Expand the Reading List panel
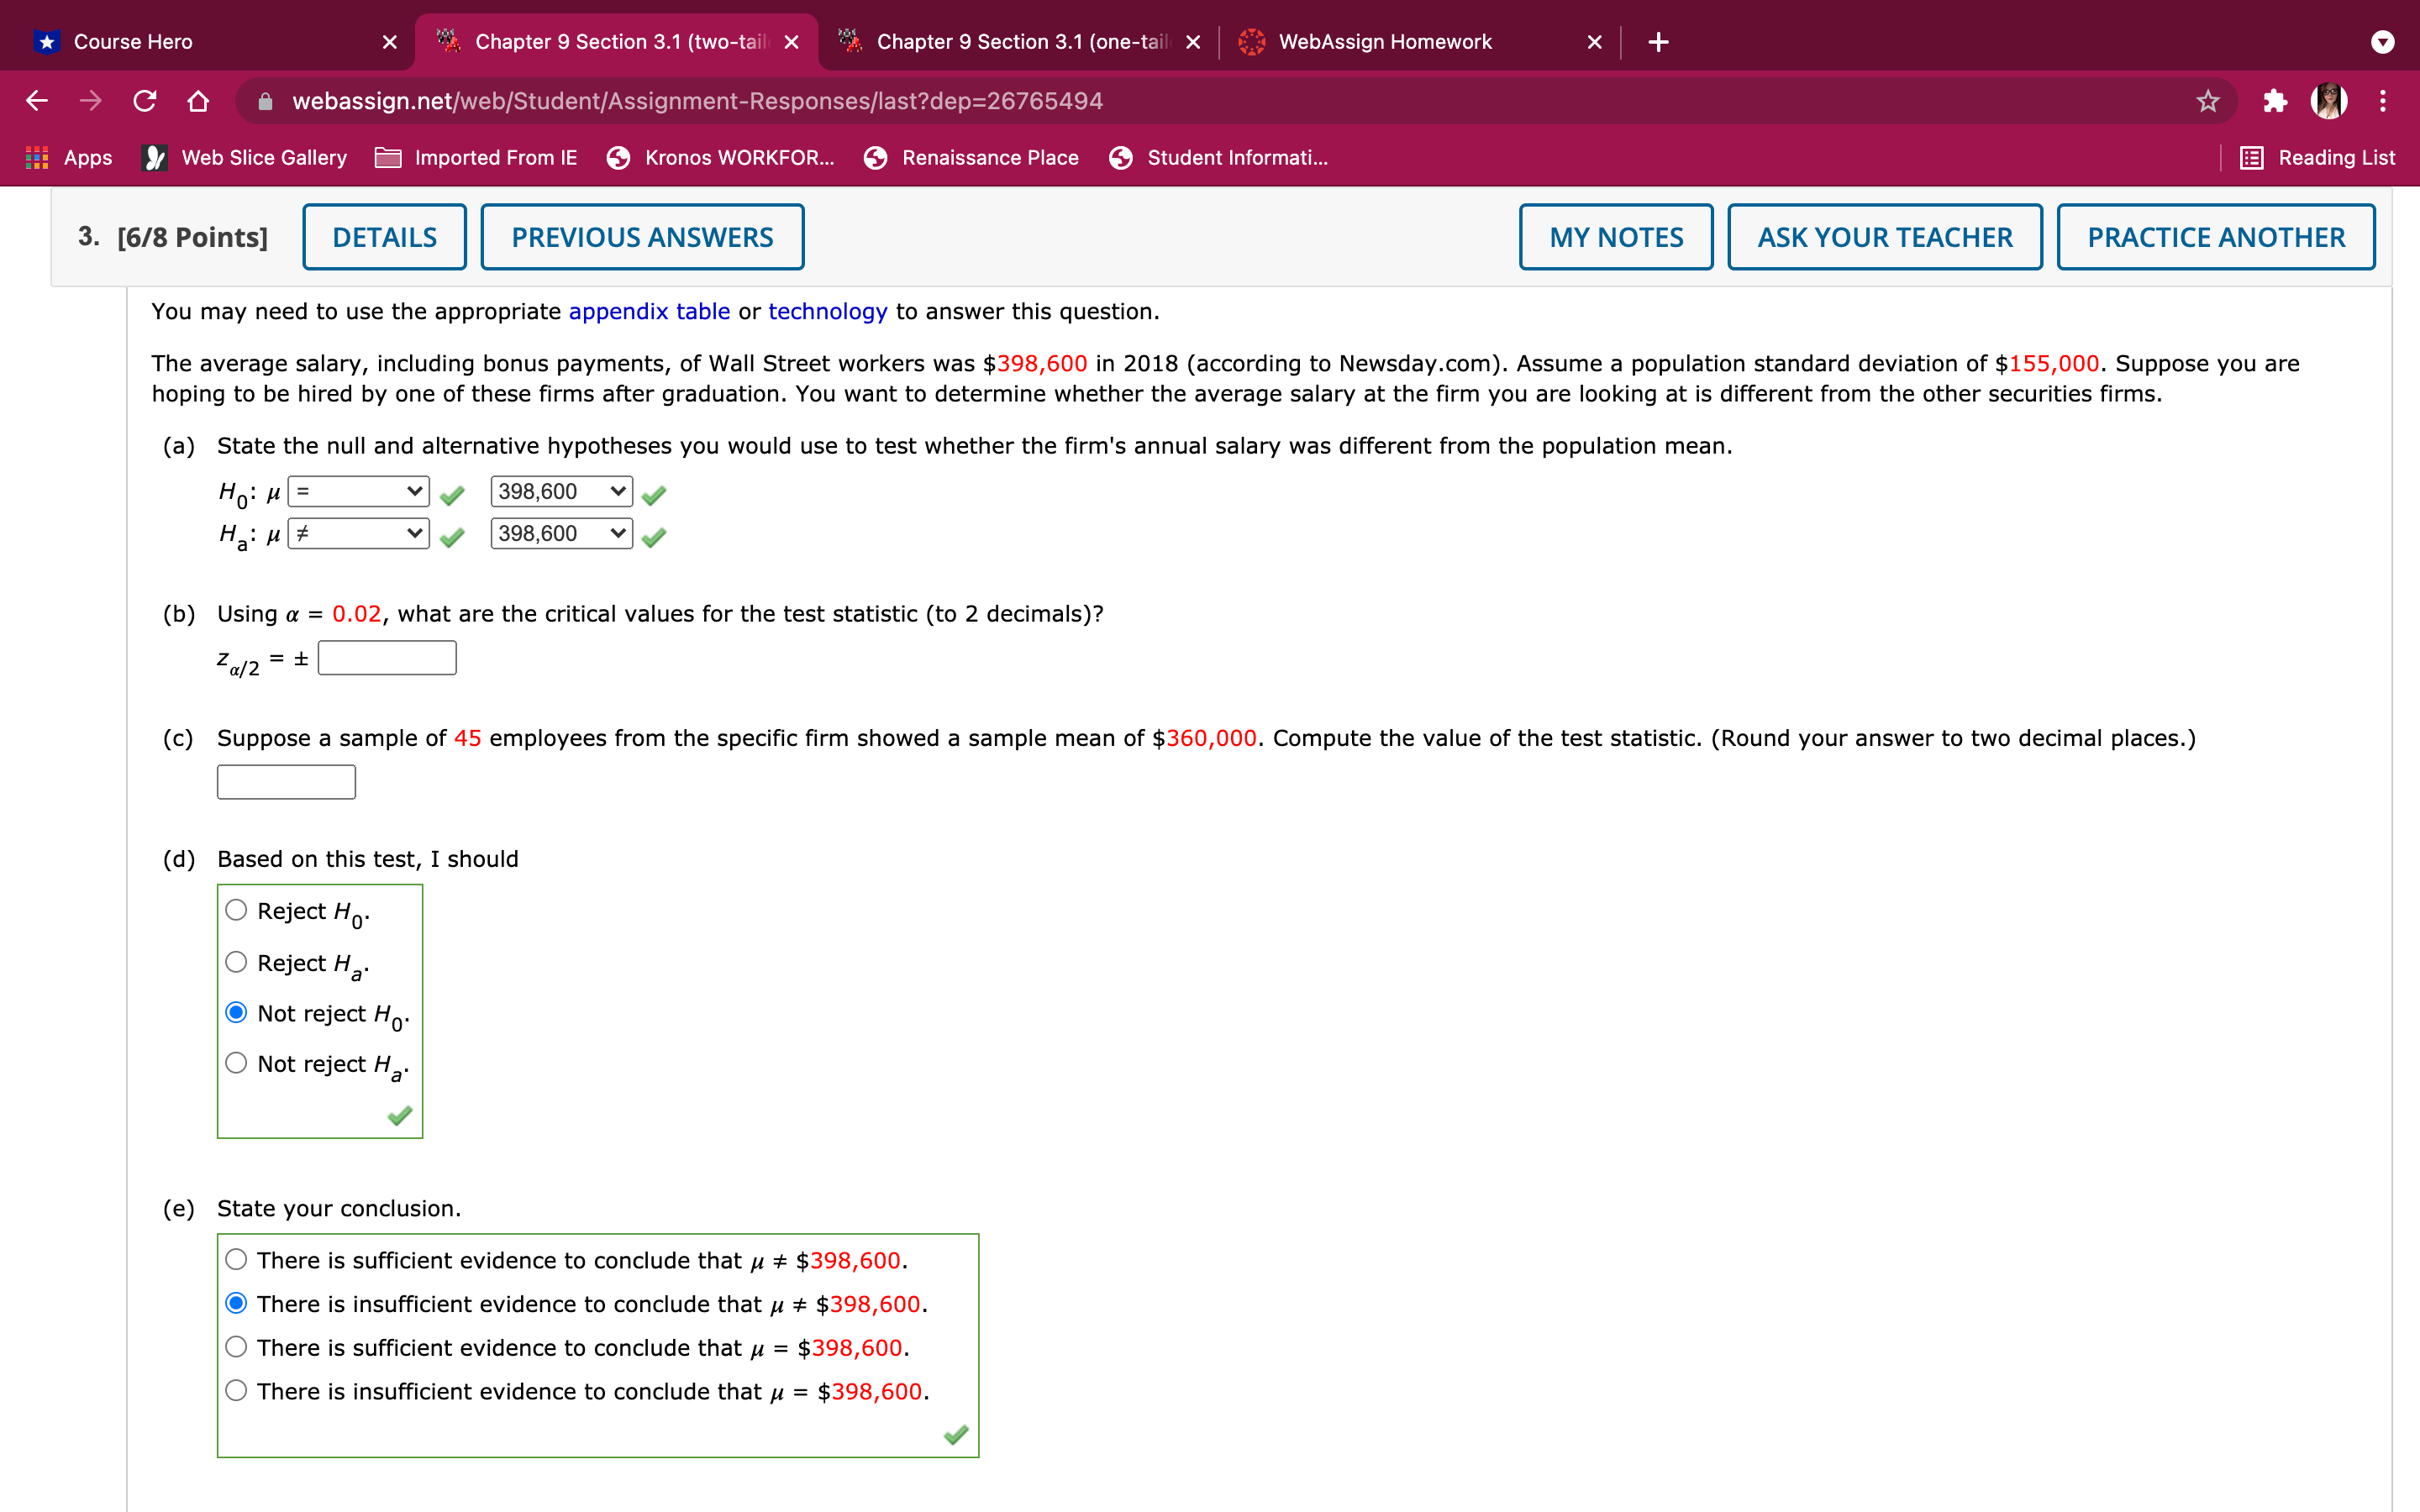 (x=2316, y=157)
